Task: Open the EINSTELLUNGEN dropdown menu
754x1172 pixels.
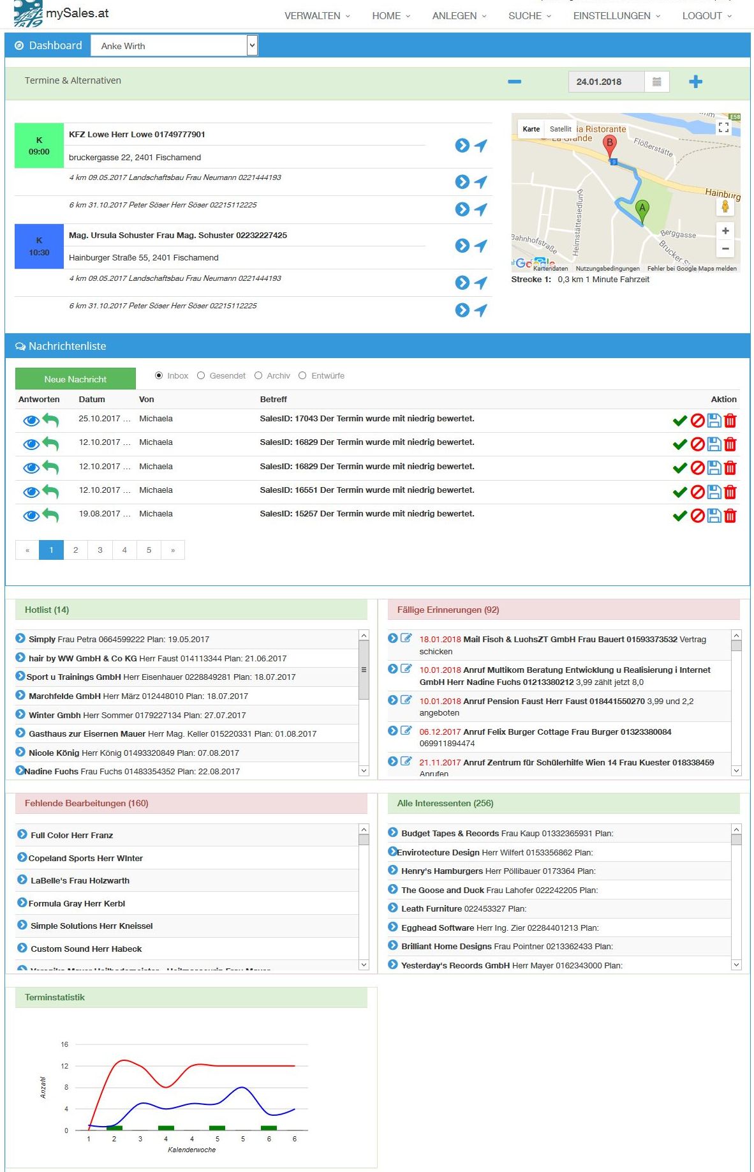Action: (x=616, y=16)
